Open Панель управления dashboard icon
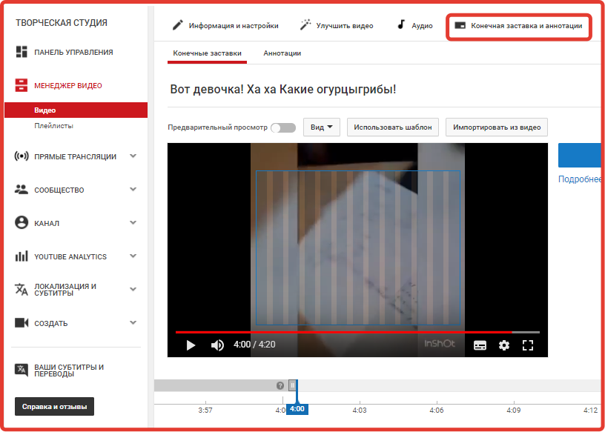 (x=22, y=52)
